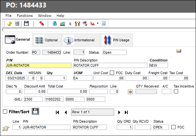Open the picture toolbar icon

pyautogui.click(x=62, y=24)
